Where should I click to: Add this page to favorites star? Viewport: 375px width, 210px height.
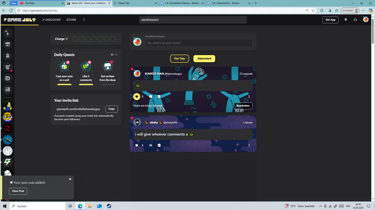tap(313, 10)
